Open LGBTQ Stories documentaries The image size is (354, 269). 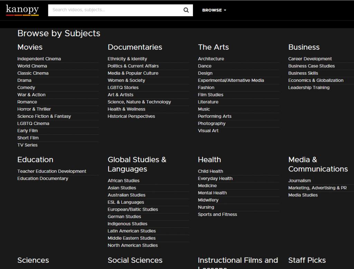click(x=123, y=88)
